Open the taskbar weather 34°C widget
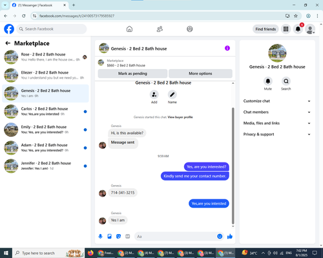 (x=250, y=253)
